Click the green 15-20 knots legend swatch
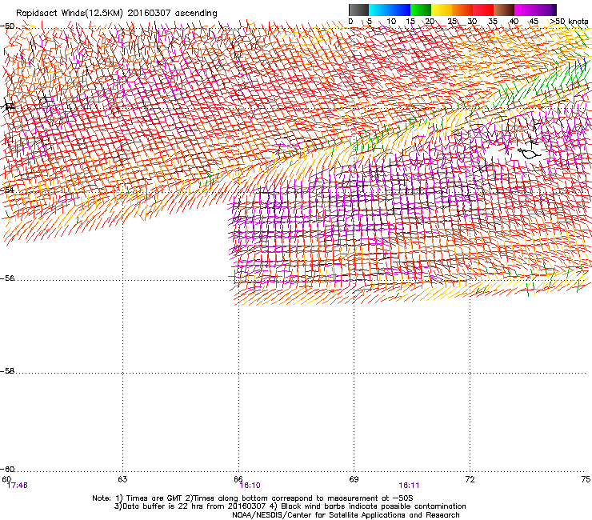 click(x=421, y=10)
